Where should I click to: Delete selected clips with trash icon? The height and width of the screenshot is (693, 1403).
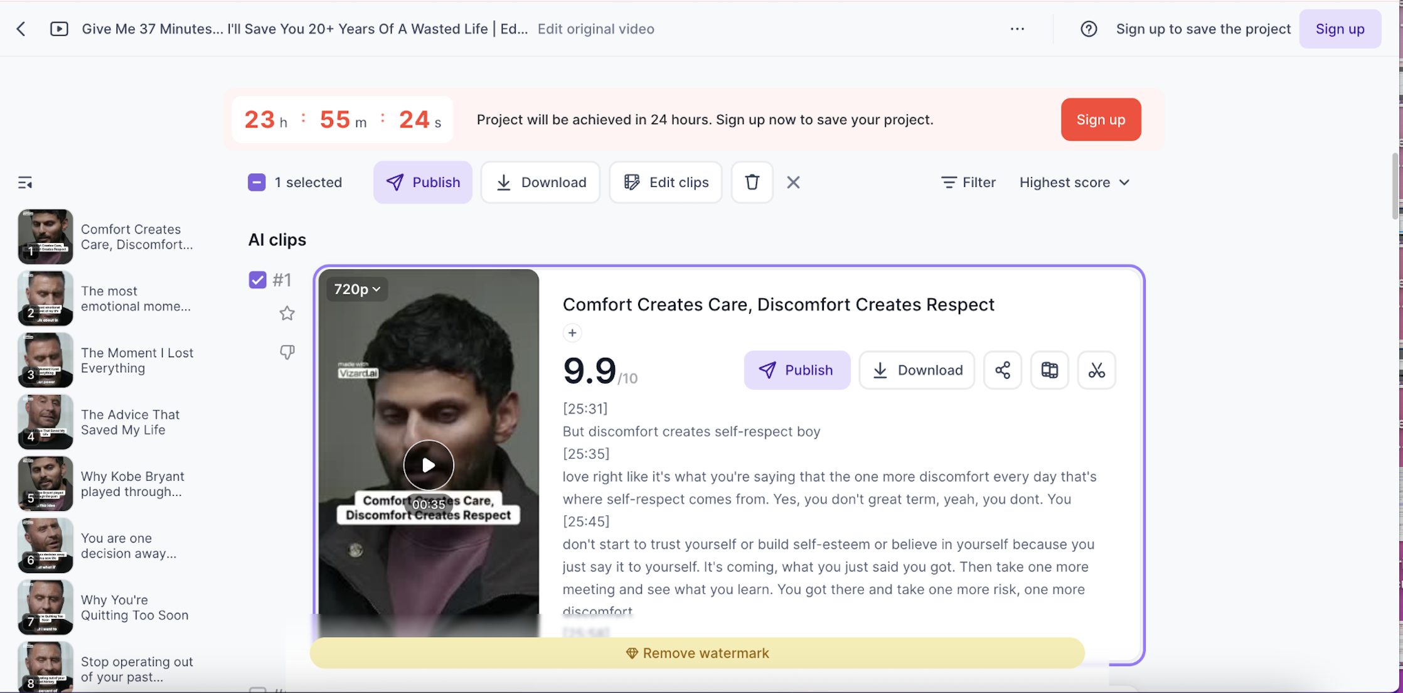tap(752, 182)
